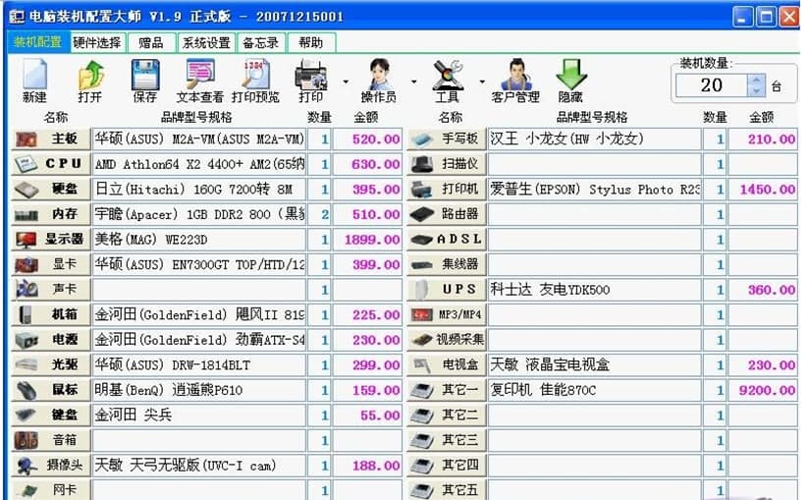Open a file with the 打开 icon
This screenshot has width=808, height=500.
click(90, 81)
